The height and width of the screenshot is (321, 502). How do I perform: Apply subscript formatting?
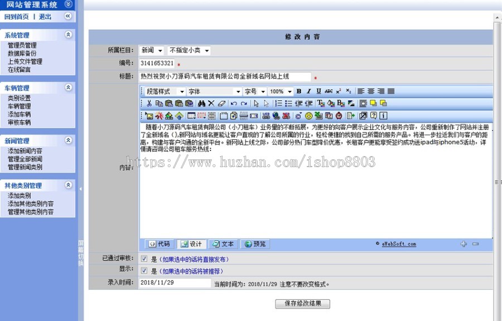(x=349, y=91)
